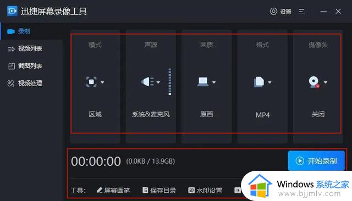Click the document icon beside 保存目录
This screenshot has height=201, width=352.
[145, 190]
